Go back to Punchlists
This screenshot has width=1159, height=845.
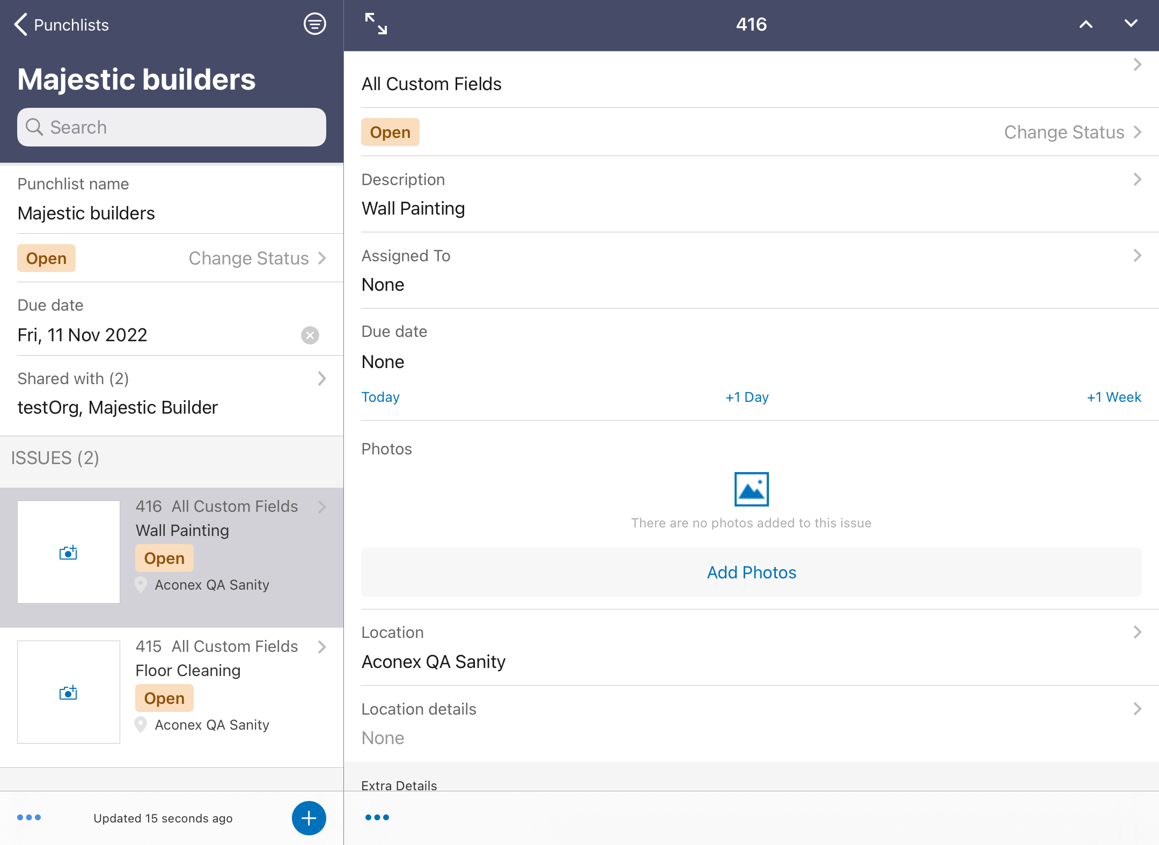[x=61, y=25]
